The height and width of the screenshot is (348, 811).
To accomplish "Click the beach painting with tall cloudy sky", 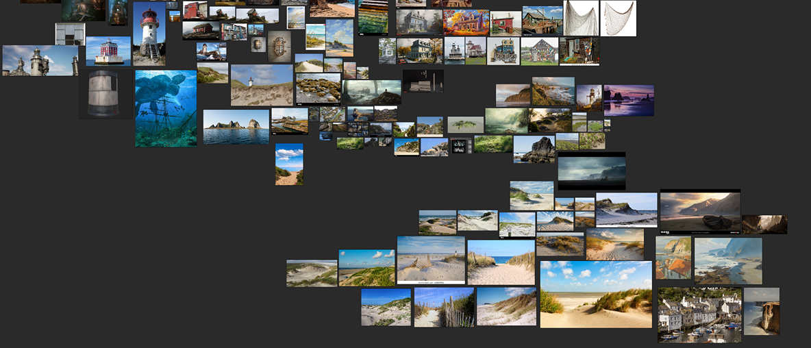I will click(x=339, y=38).
